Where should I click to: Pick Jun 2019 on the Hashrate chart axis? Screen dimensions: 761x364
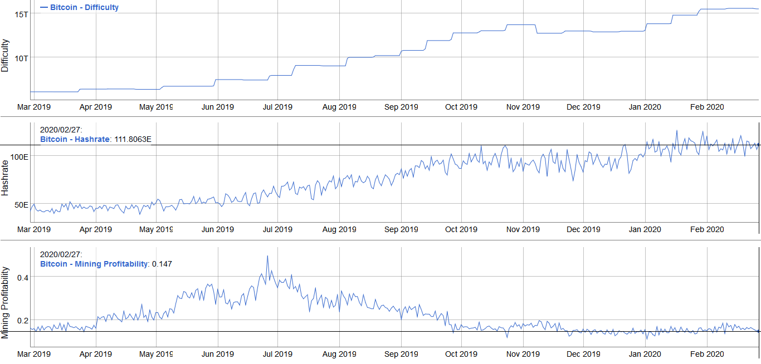217,229
